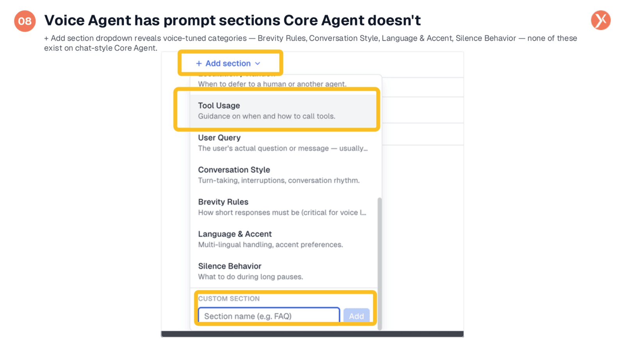The height and width of the screenshot is (351, 625).
Task: Click the partially hidden Escalation entry at top
Action: 284,81
